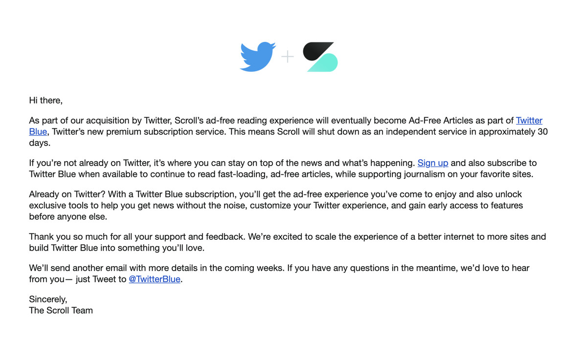Open the underlined Blue link text
This screenshot has width=587, height=338.
pyautogui.click(x=38, y=132)
